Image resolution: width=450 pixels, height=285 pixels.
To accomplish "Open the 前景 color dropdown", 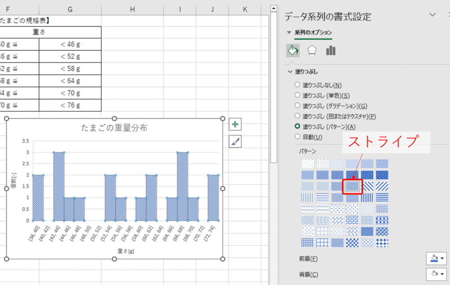I will coord(436,259).
